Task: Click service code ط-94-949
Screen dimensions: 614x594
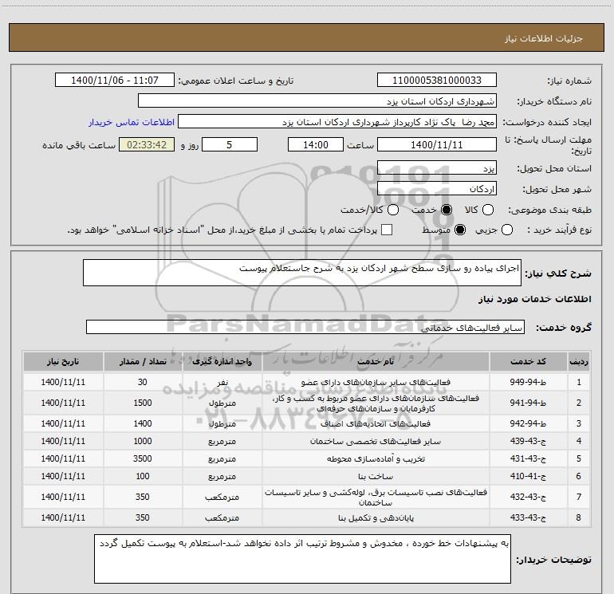Action: [528, 382]
